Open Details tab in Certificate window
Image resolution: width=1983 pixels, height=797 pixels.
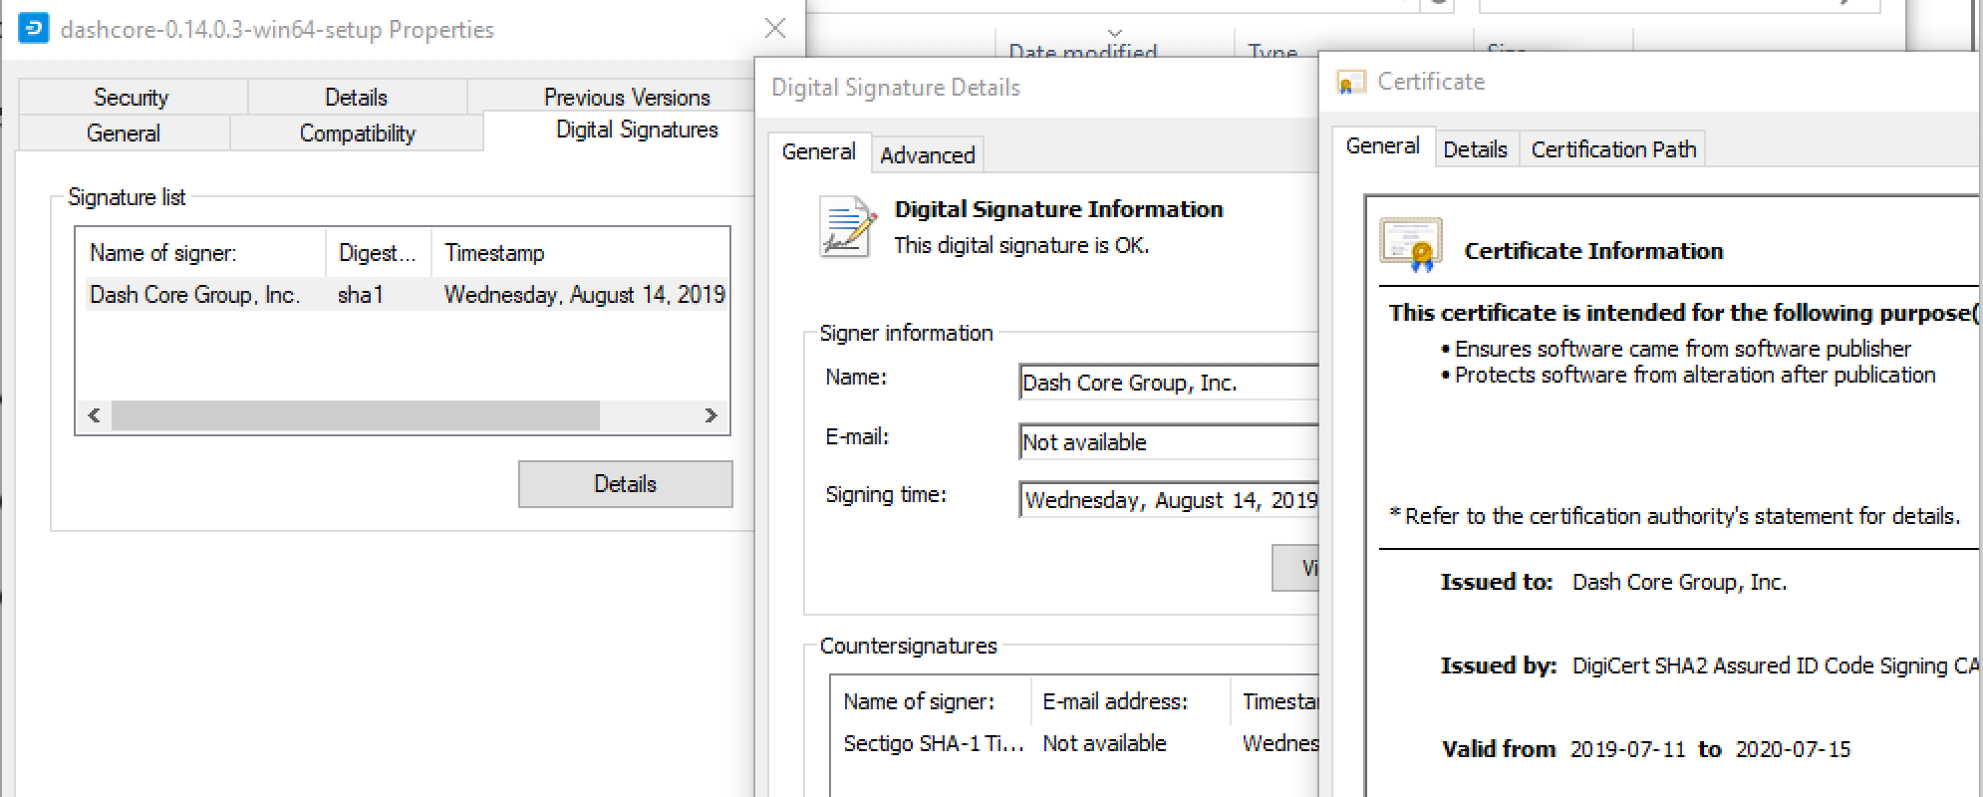(x=1475, y=149)
